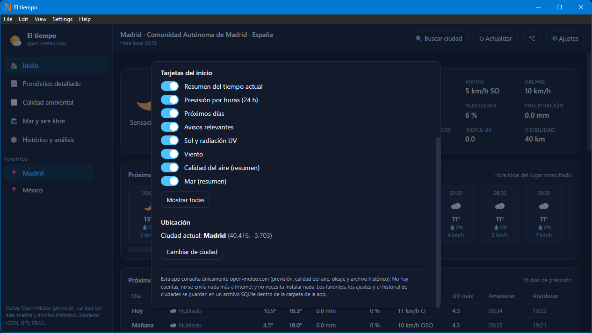Click the Ciudad actual coordinates text
The height and width of the screenshot is (333, 592).
(x=250, y=235)
